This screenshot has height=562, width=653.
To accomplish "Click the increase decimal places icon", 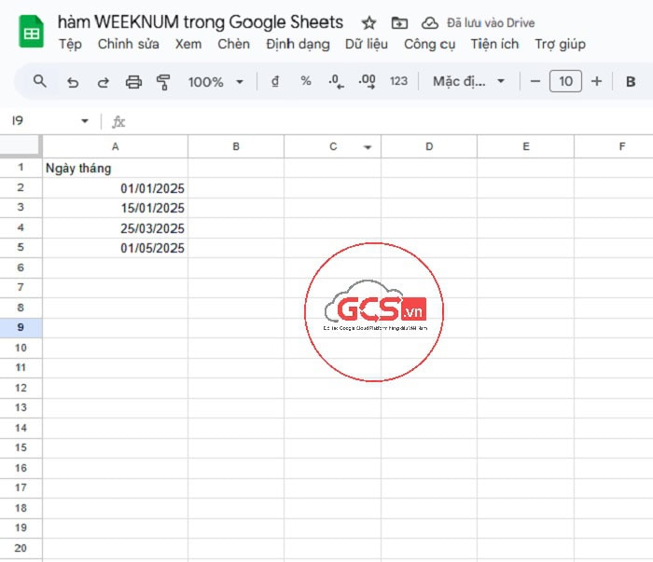I will [367, 82].
